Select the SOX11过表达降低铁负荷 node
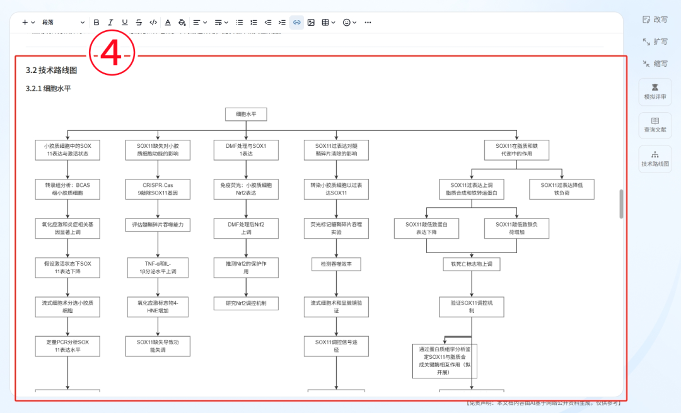This screenshot has width=681, height=413. [562, 189]
